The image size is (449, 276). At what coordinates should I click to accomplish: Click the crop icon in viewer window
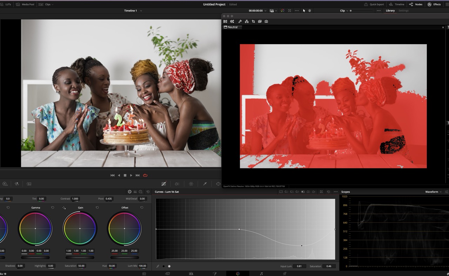[253, 21]
